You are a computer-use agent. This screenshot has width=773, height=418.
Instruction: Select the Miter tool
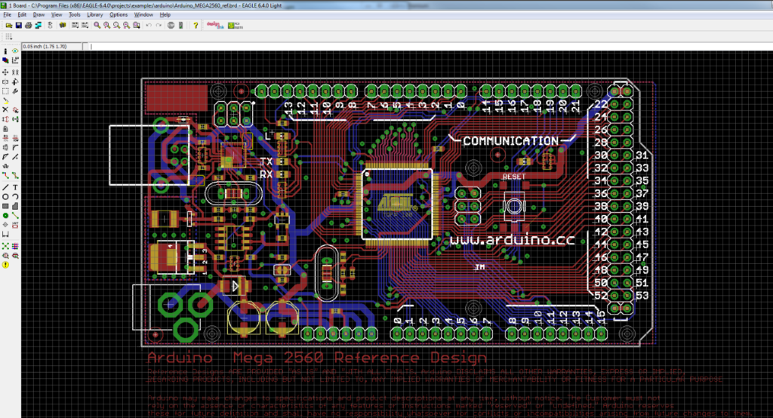coord(15,147)
